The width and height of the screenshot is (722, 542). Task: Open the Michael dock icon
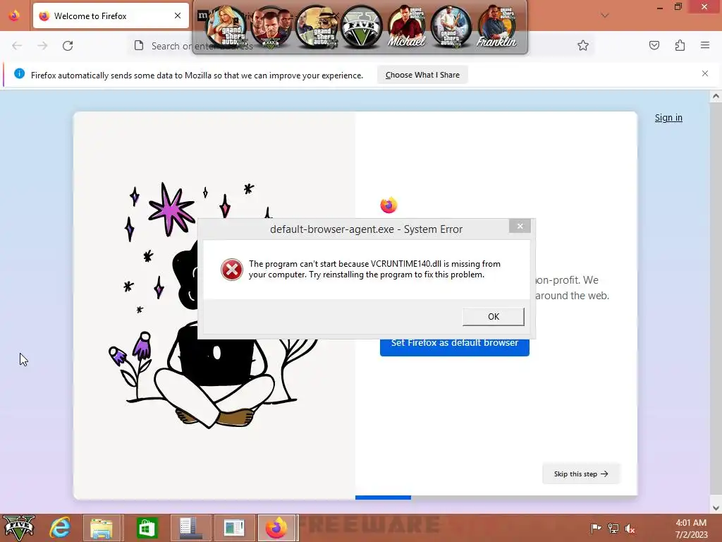(406, 27)
